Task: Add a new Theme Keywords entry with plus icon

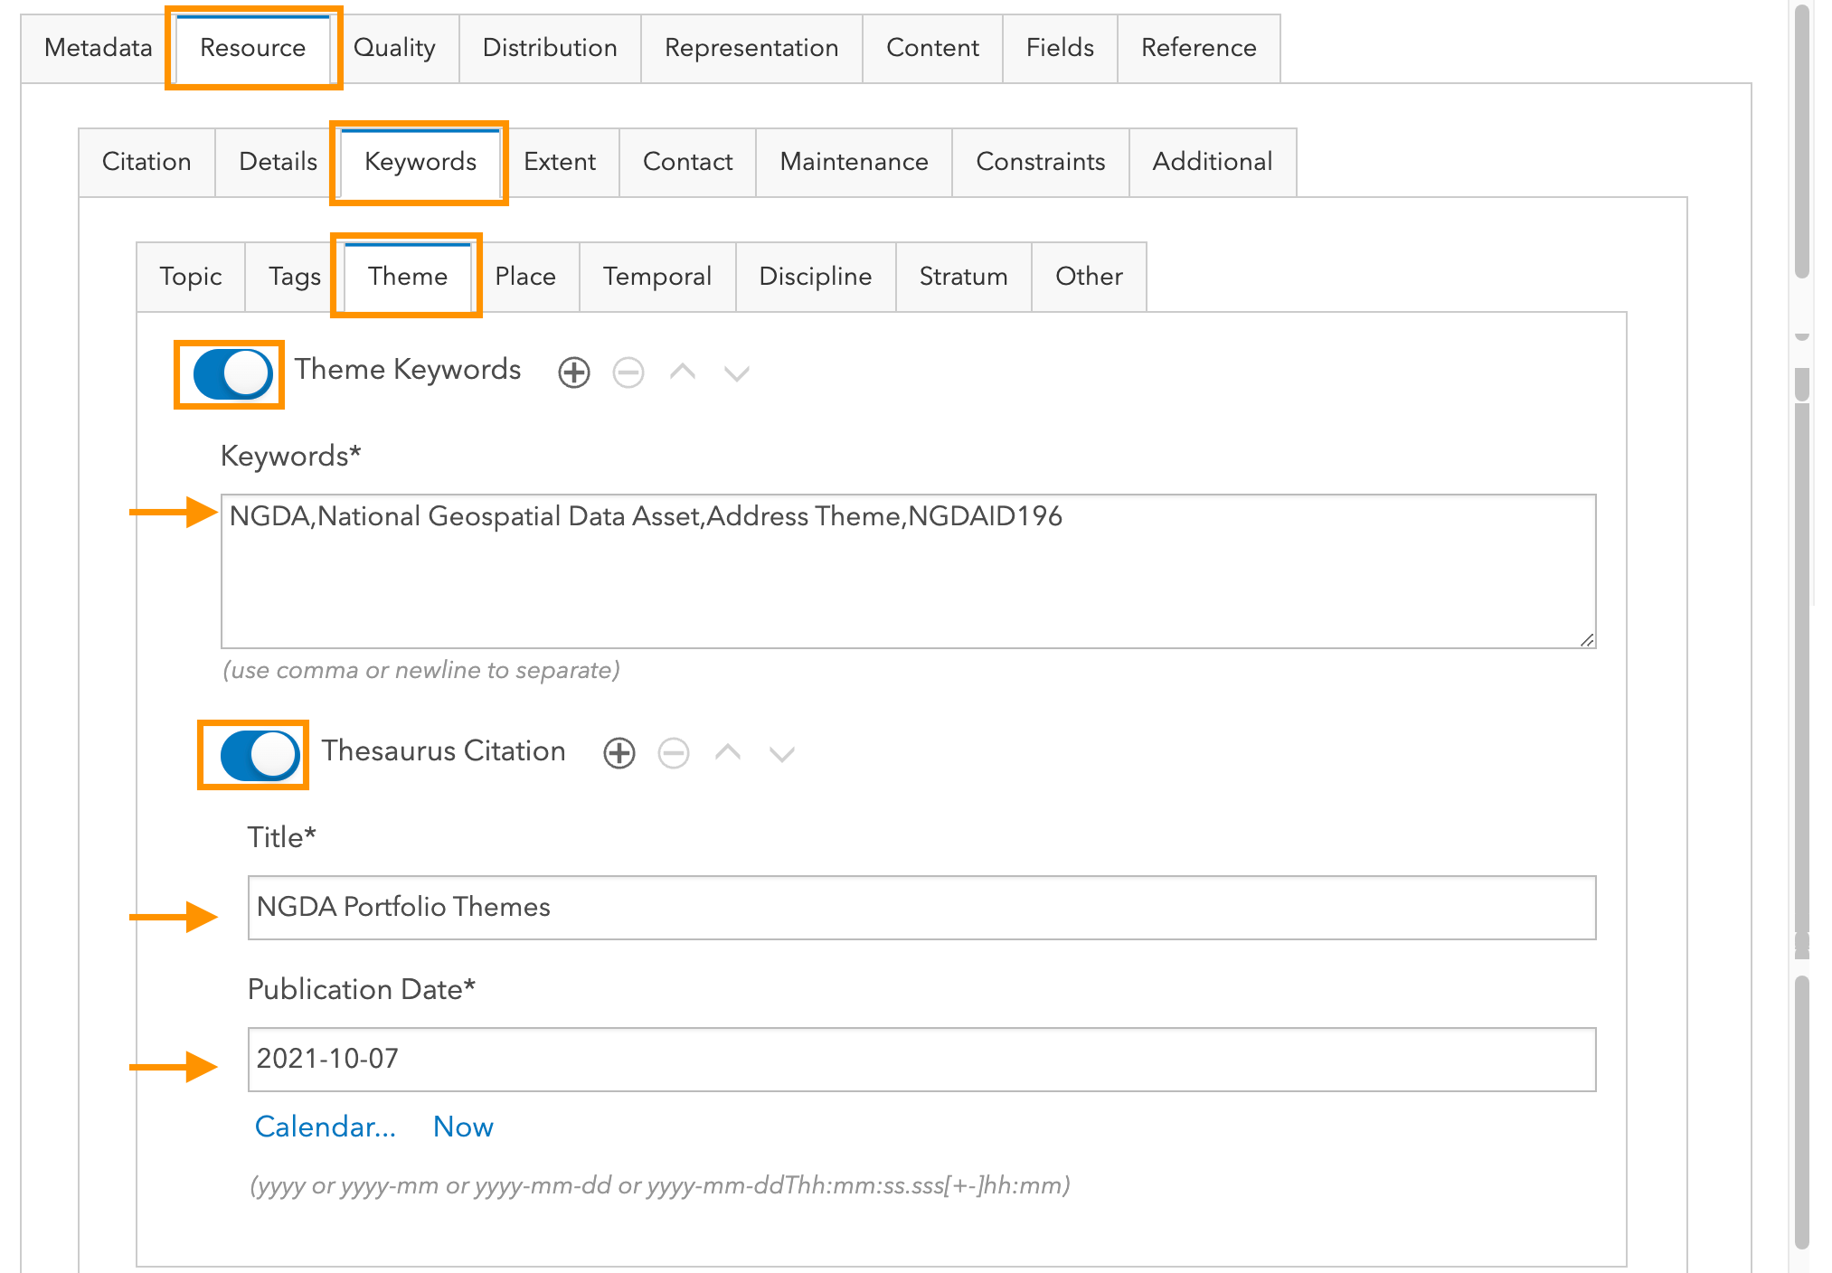Action: (573, 372)
